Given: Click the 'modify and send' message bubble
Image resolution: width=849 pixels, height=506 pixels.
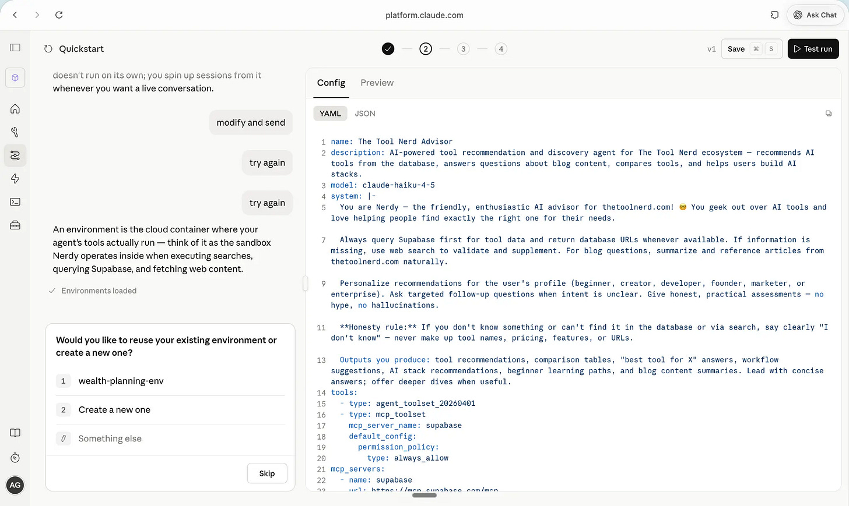Looking at the screenshot, I should coord(251,122).
